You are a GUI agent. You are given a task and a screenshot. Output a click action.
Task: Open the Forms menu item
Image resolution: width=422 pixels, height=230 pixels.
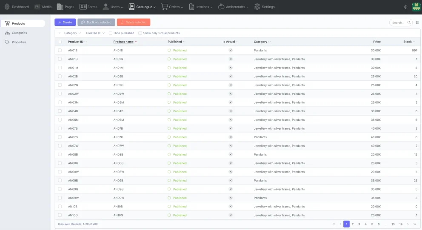click(x=88, y=7)
